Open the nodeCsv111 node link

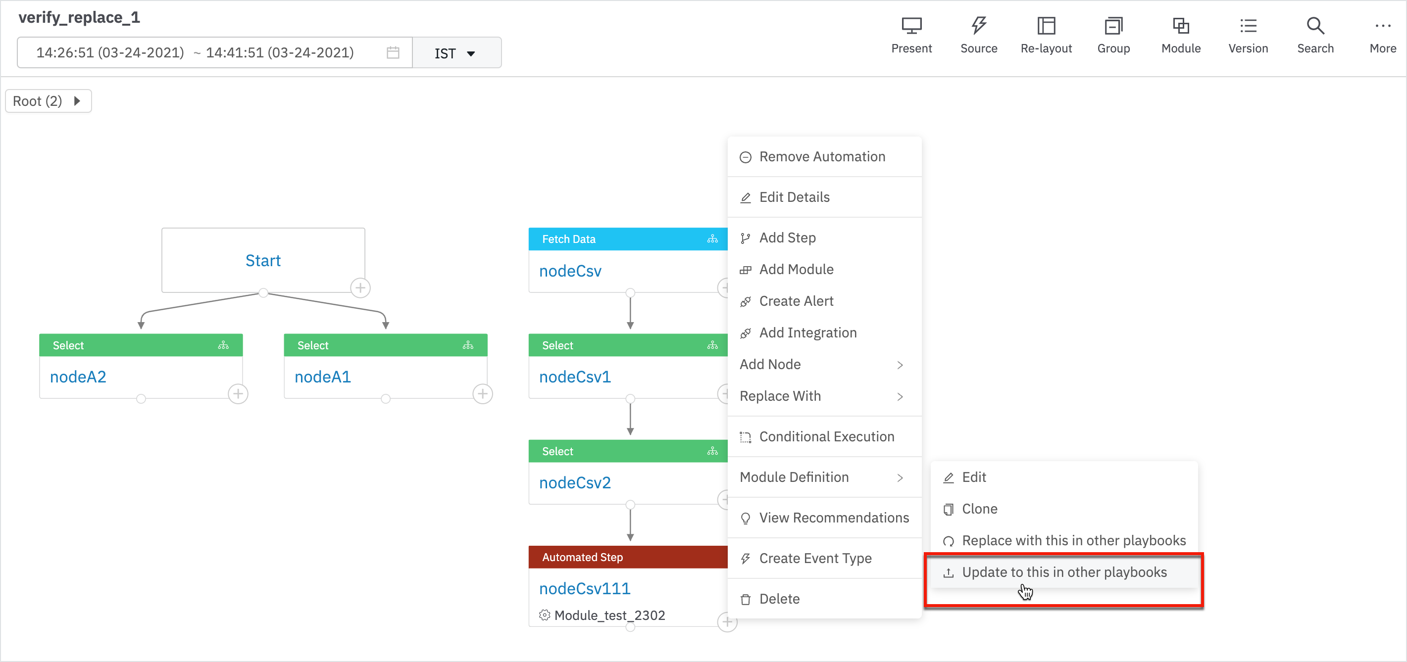click(585, 588)
